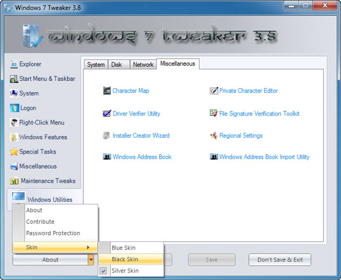This screenshot has width=341, height=280.
Task: Click the Windows Address Book icon
Action: click(x=107, y=157)
